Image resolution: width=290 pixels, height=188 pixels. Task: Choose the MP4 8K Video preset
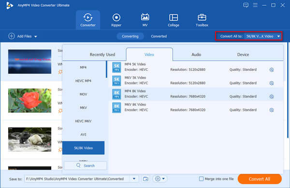coord(196,94)
